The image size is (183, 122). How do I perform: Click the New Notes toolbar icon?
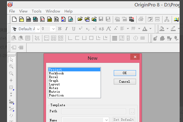pyautogui.click(x=70, y=19)
